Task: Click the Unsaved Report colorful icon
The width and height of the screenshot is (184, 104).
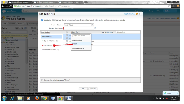Action: pyautogui.click(x=3, y=18)
